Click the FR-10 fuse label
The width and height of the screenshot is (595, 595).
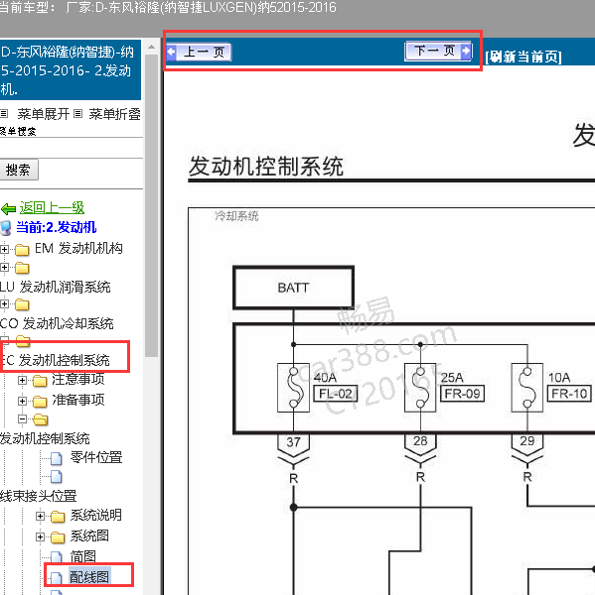[569, 394]
